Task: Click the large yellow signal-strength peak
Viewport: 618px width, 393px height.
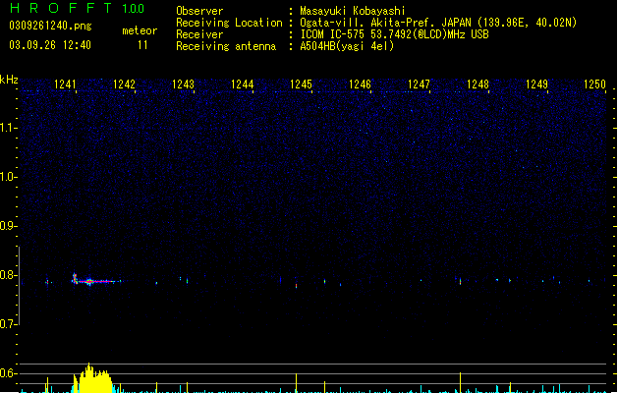Action: (x=92, y=378)
